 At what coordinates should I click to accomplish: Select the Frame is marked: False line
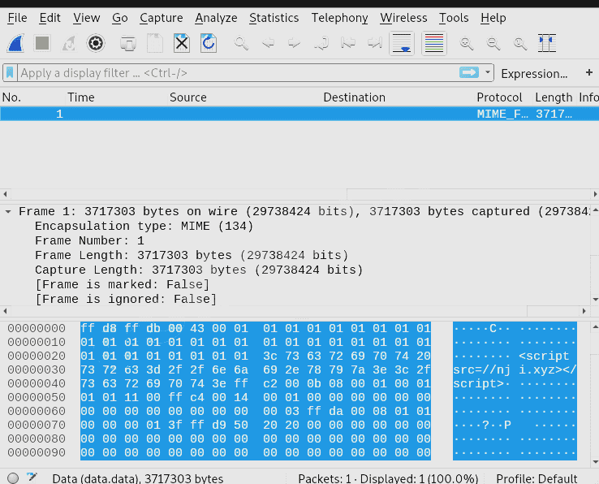click(x=123, y=284)
